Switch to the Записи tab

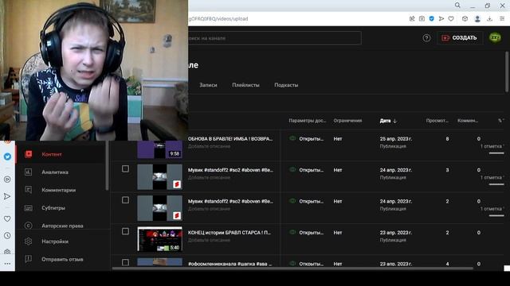tap(208, 85)
